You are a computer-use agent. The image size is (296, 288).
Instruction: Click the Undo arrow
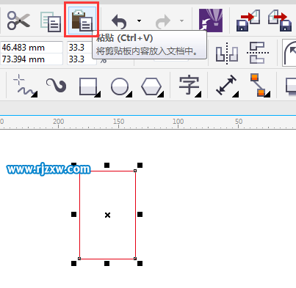pyautogui.click(x=119, y=21)
